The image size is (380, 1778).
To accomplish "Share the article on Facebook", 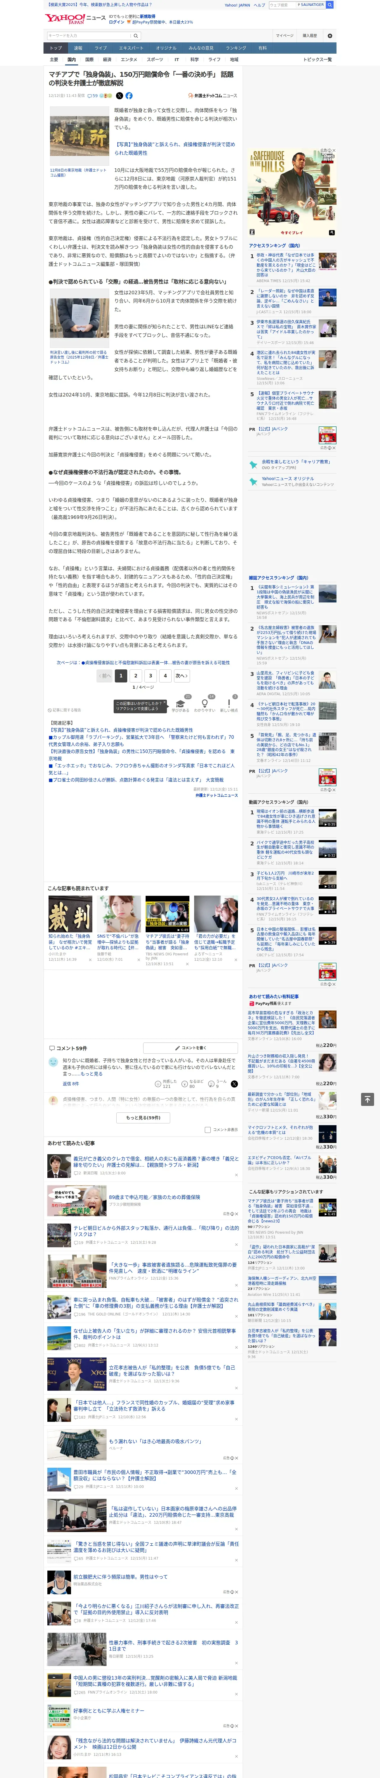I will (x=129, y=96).
